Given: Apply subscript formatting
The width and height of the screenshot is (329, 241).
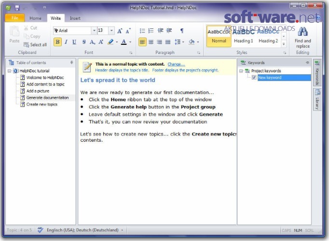Looking at the screenshot, I should tap(92, 42).
